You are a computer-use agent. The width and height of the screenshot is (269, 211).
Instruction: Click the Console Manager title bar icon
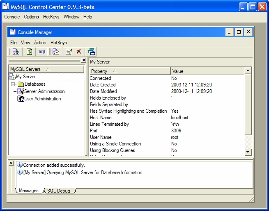click(x=12, y=32)
